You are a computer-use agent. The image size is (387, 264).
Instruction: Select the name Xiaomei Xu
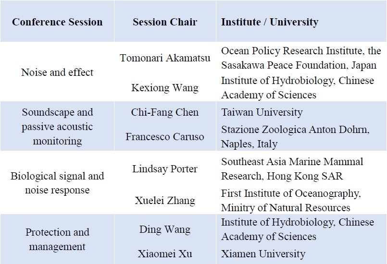click(165, 253)
